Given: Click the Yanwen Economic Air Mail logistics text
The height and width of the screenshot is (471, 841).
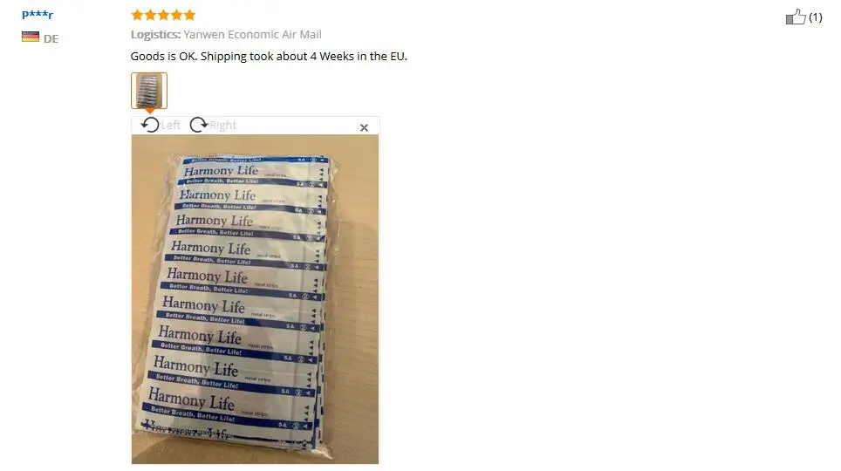Looking at the screenshot, I should [253, 35].
